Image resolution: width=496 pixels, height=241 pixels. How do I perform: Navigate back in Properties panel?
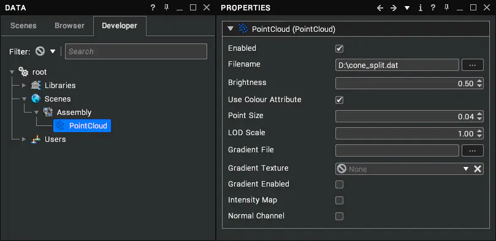pyautogui.click(x=380, y=8)
